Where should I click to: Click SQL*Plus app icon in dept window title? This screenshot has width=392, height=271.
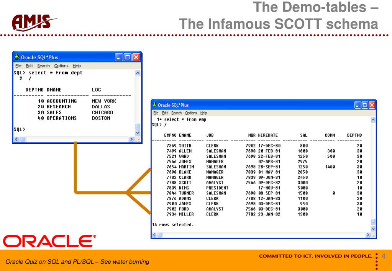[x=17, y=57]
